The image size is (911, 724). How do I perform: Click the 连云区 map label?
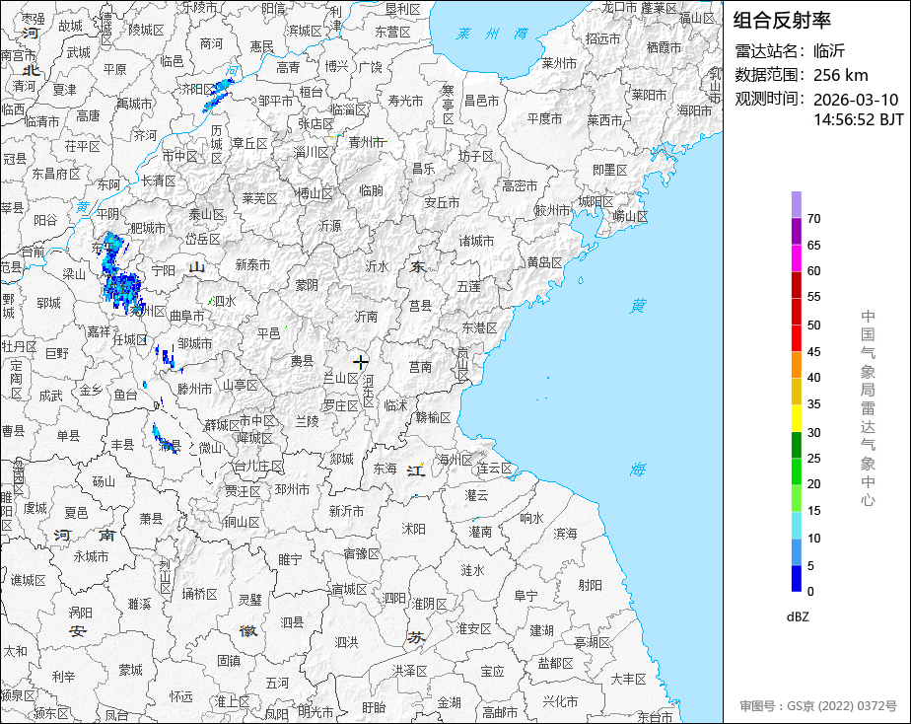494,469
